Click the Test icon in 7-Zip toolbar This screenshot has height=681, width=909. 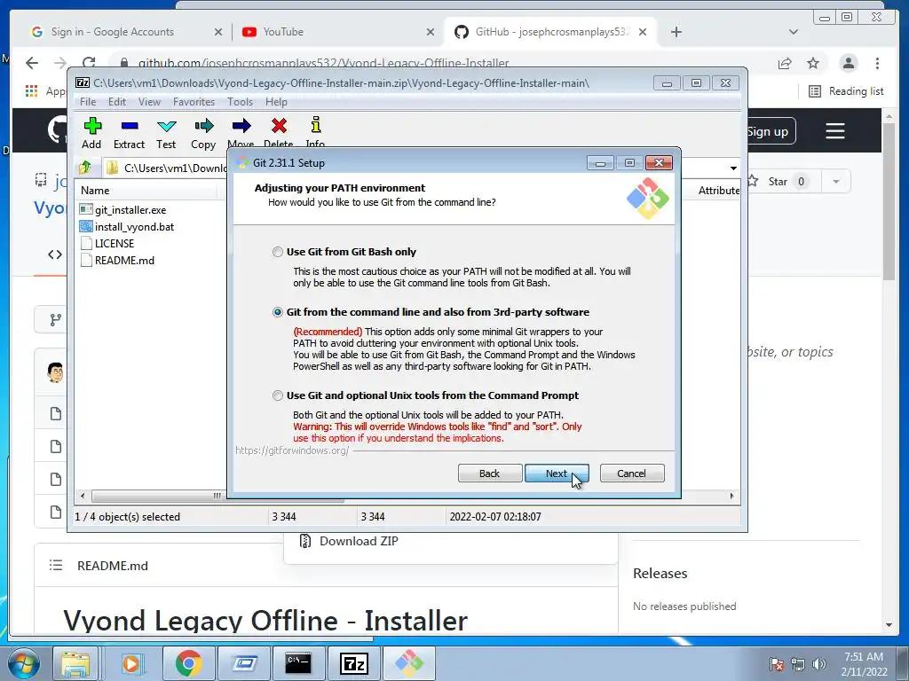tap(166, 126)
